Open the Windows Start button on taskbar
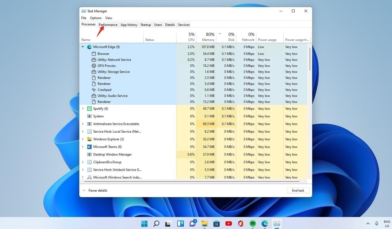The width and height of the screenshot is (392, 229). 144,224
